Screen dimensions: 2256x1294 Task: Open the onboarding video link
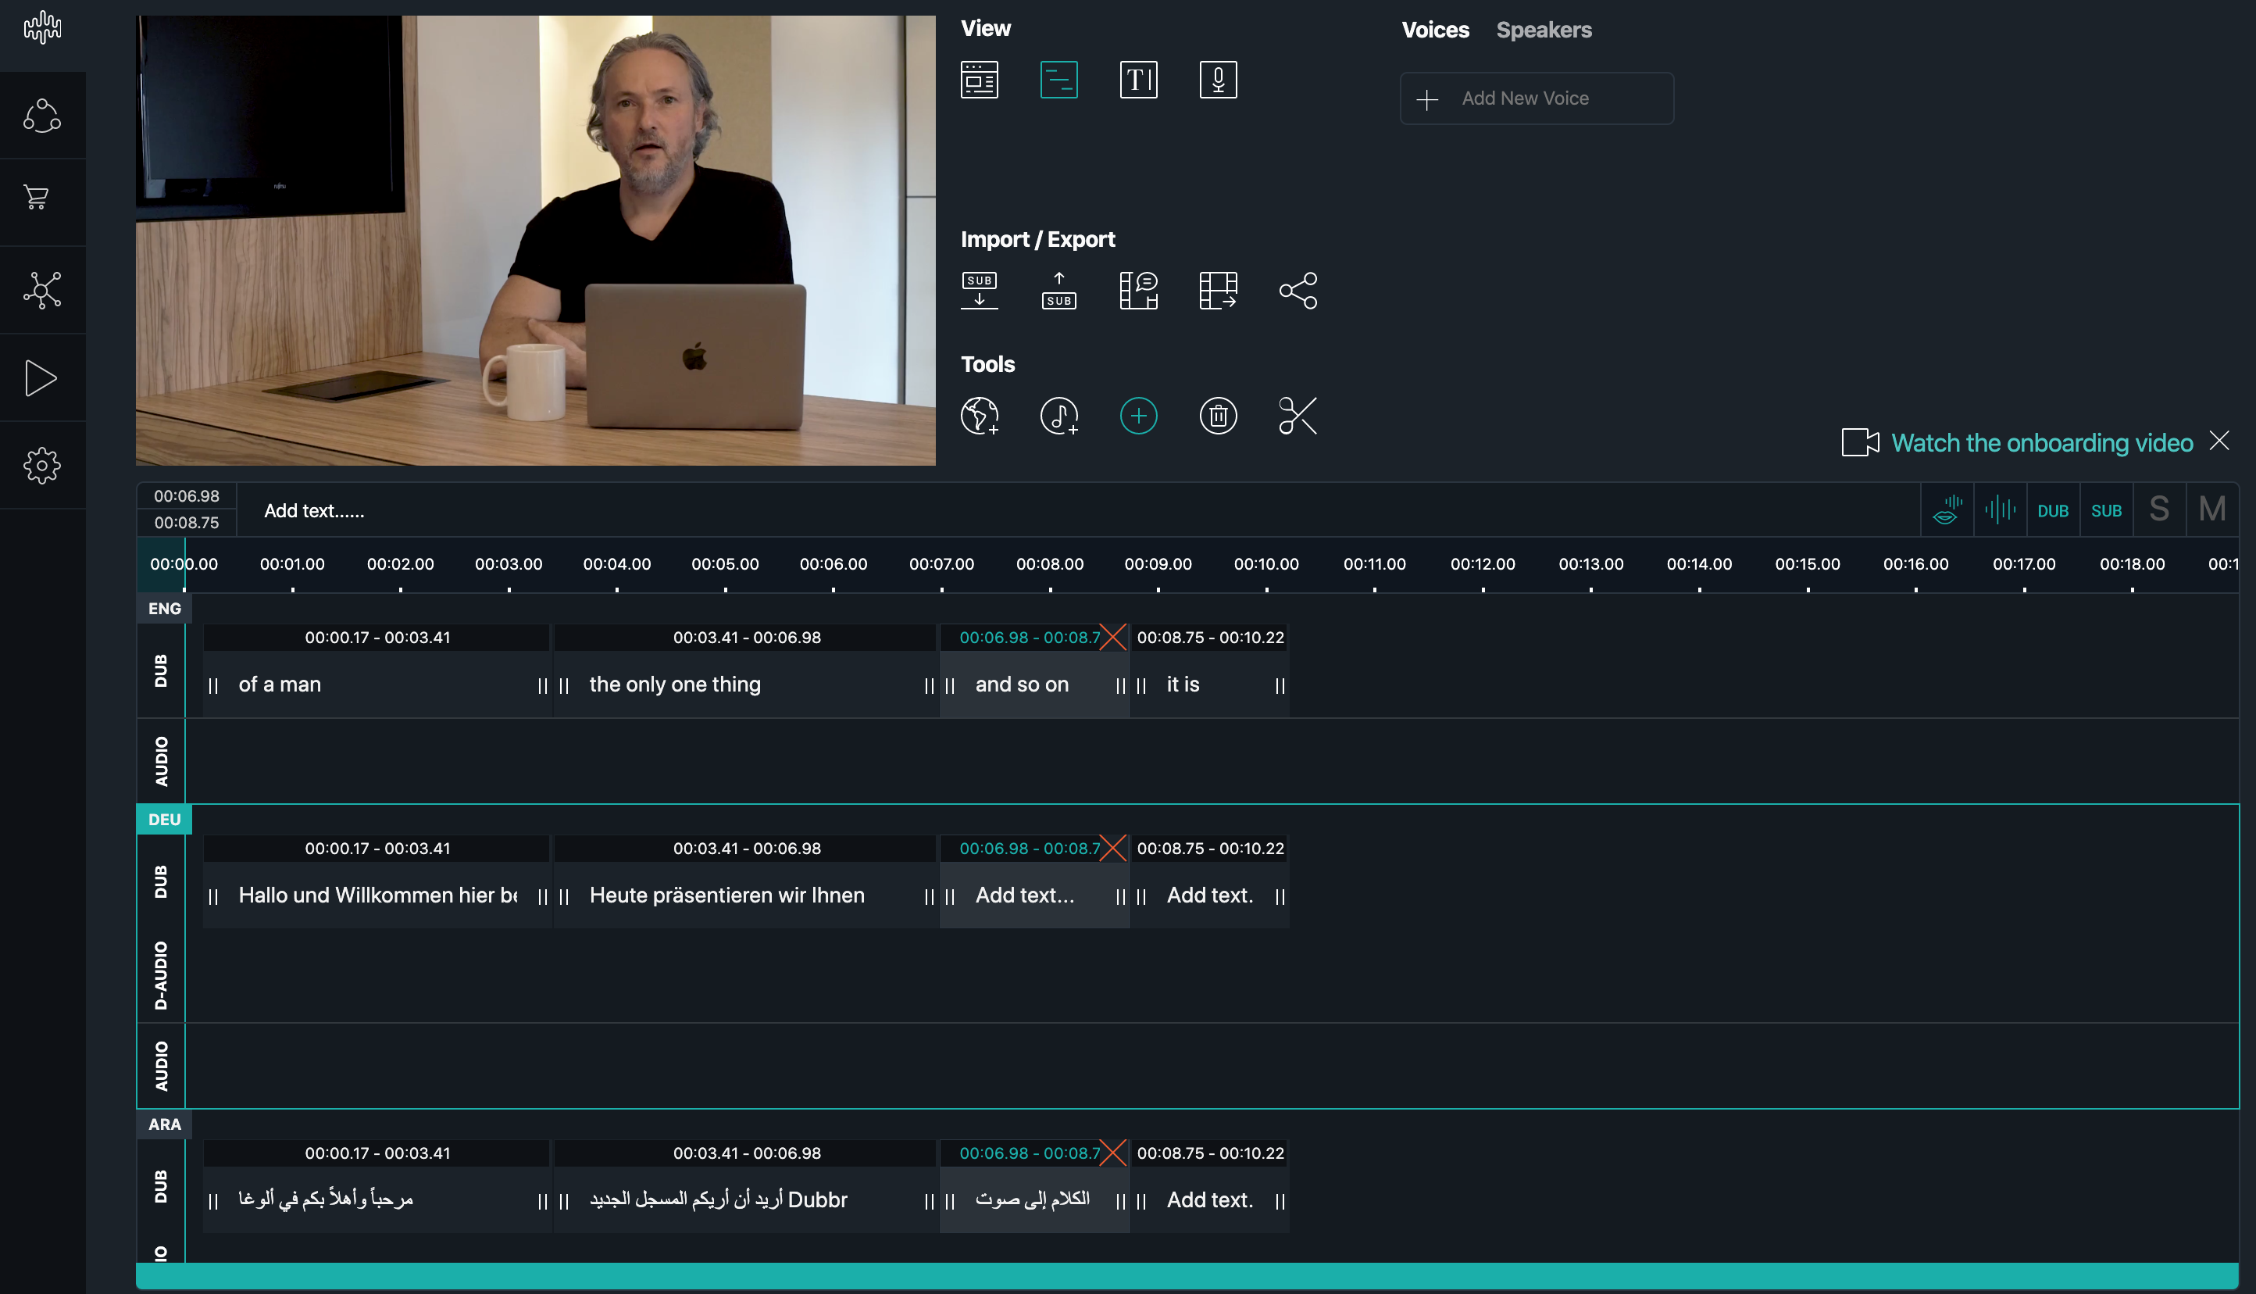tap(2041, 442)
